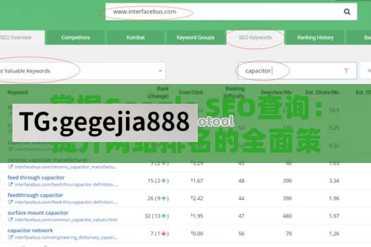The image size is (371, 247).
Task: Click green up arrow in surface mount capacitor rank
Action: [163, 216]
